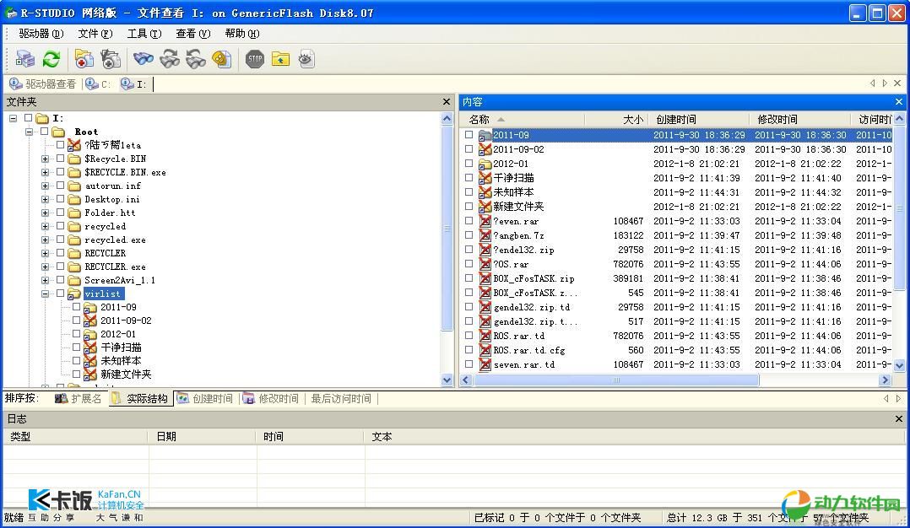Sort files by 扩展名
The width and height of the screenshot is (910, 528).
(x=79, y=399)
